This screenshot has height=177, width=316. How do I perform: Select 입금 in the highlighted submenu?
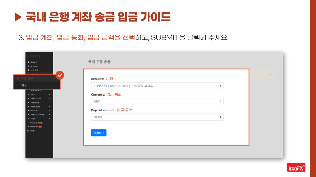pyautogui.click(x=24, y=85)
